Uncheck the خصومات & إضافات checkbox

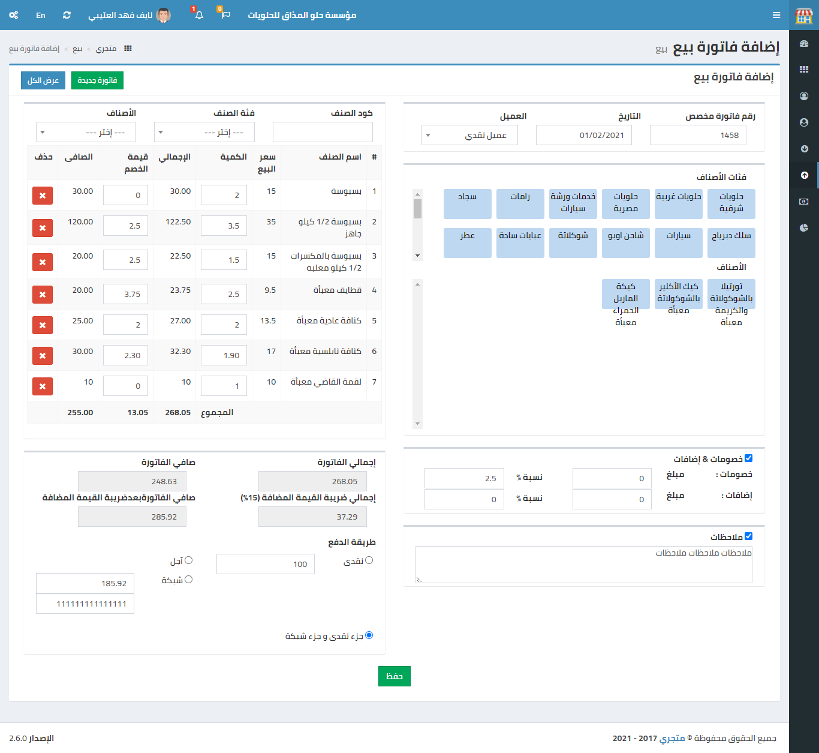coord(748,458)
